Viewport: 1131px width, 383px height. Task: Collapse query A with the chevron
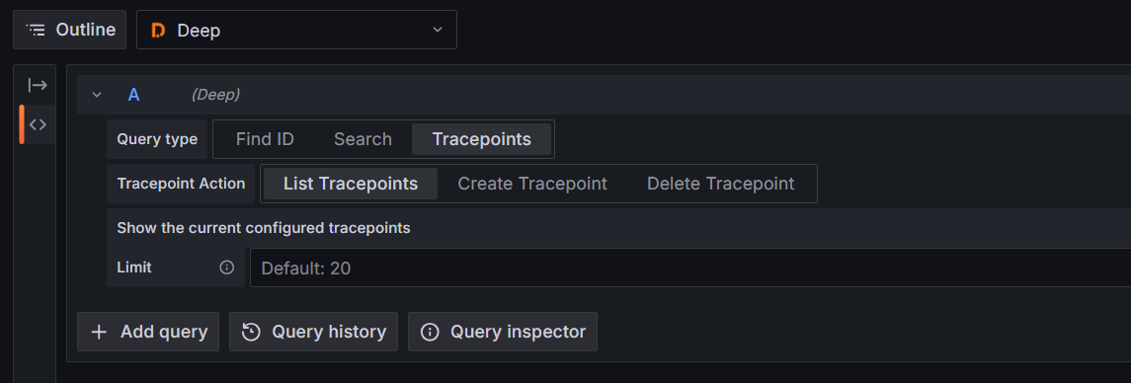[98, 95]
